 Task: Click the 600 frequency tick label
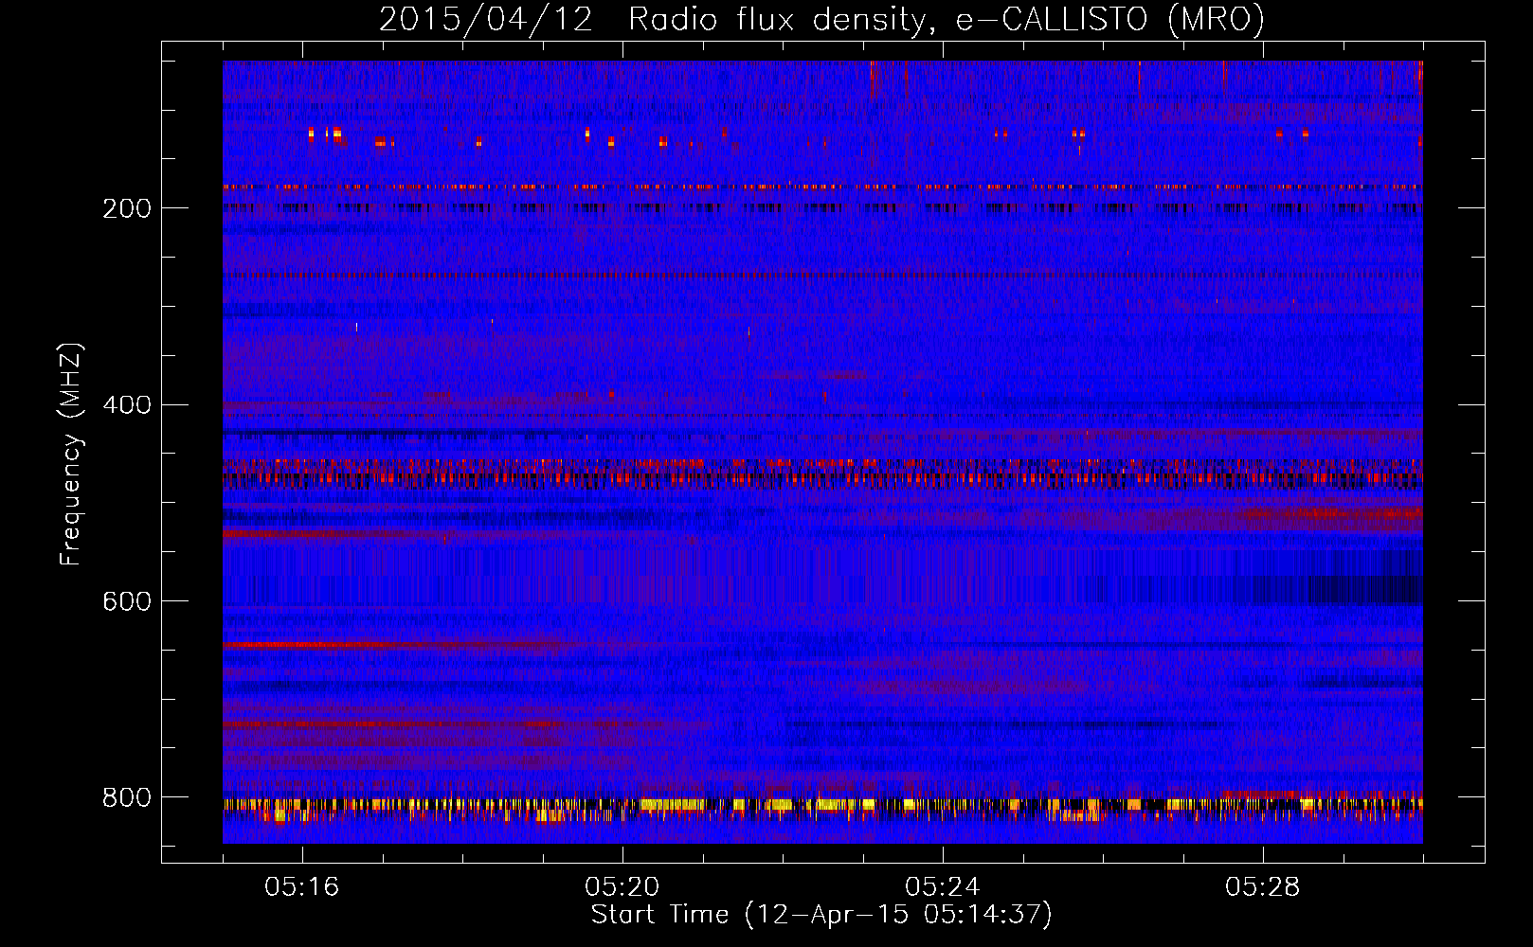coord(127,601)
